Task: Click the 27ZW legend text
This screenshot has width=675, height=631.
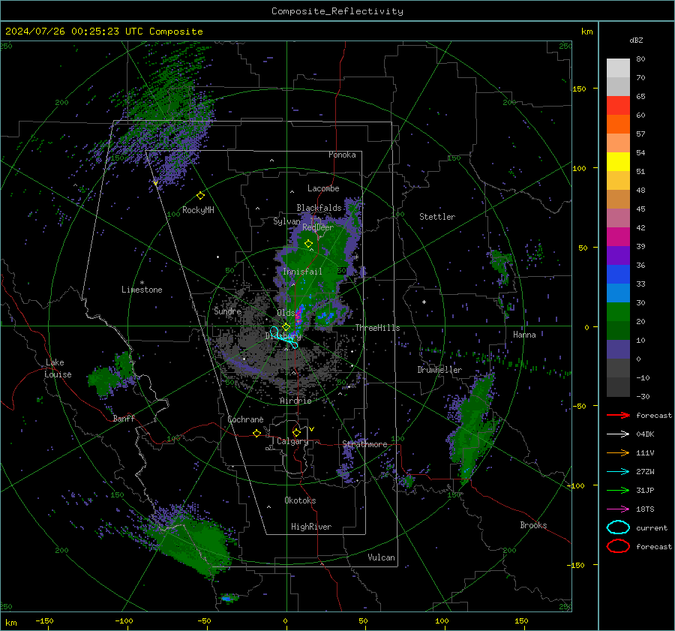Action: tap(645, 472)
